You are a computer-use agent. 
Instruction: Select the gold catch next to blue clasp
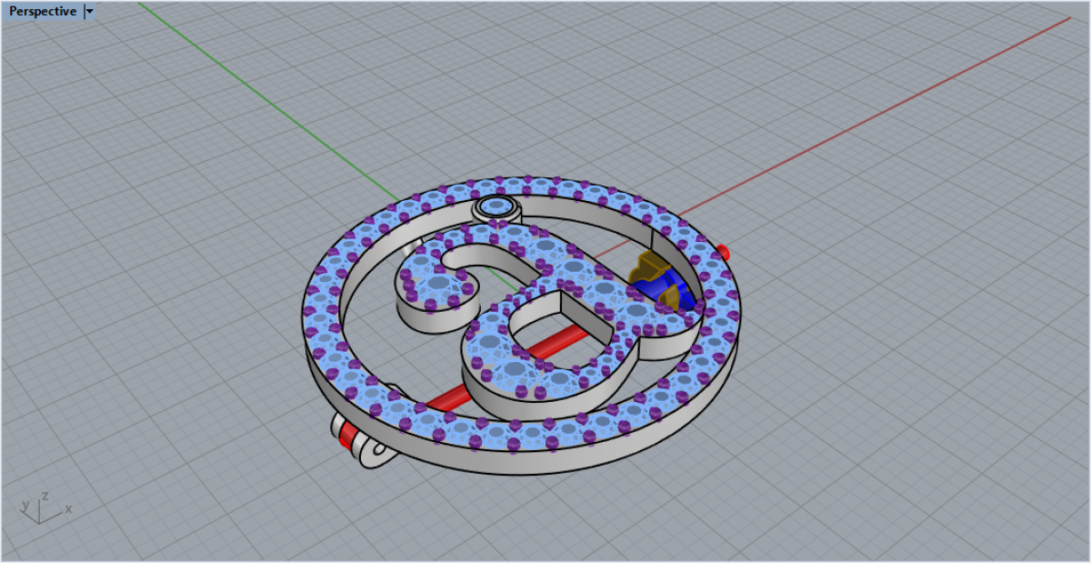click(644, 266)
